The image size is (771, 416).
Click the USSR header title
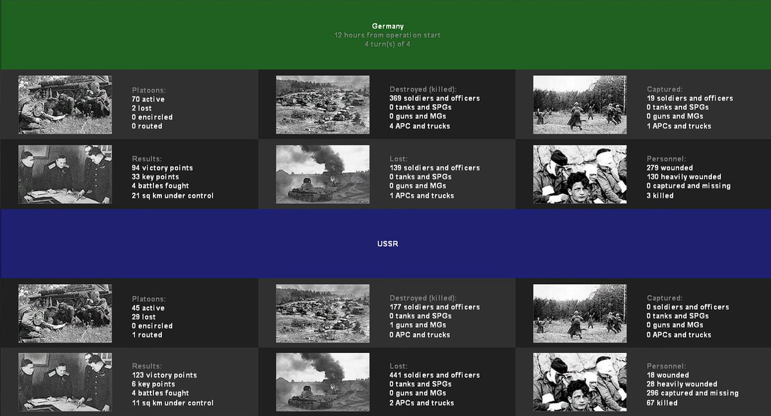[387, 244]
